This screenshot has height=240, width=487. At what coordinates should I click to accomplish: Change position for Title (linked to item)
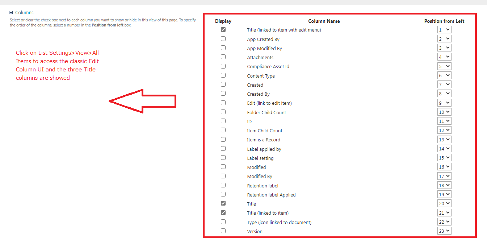tap(444, 213)
